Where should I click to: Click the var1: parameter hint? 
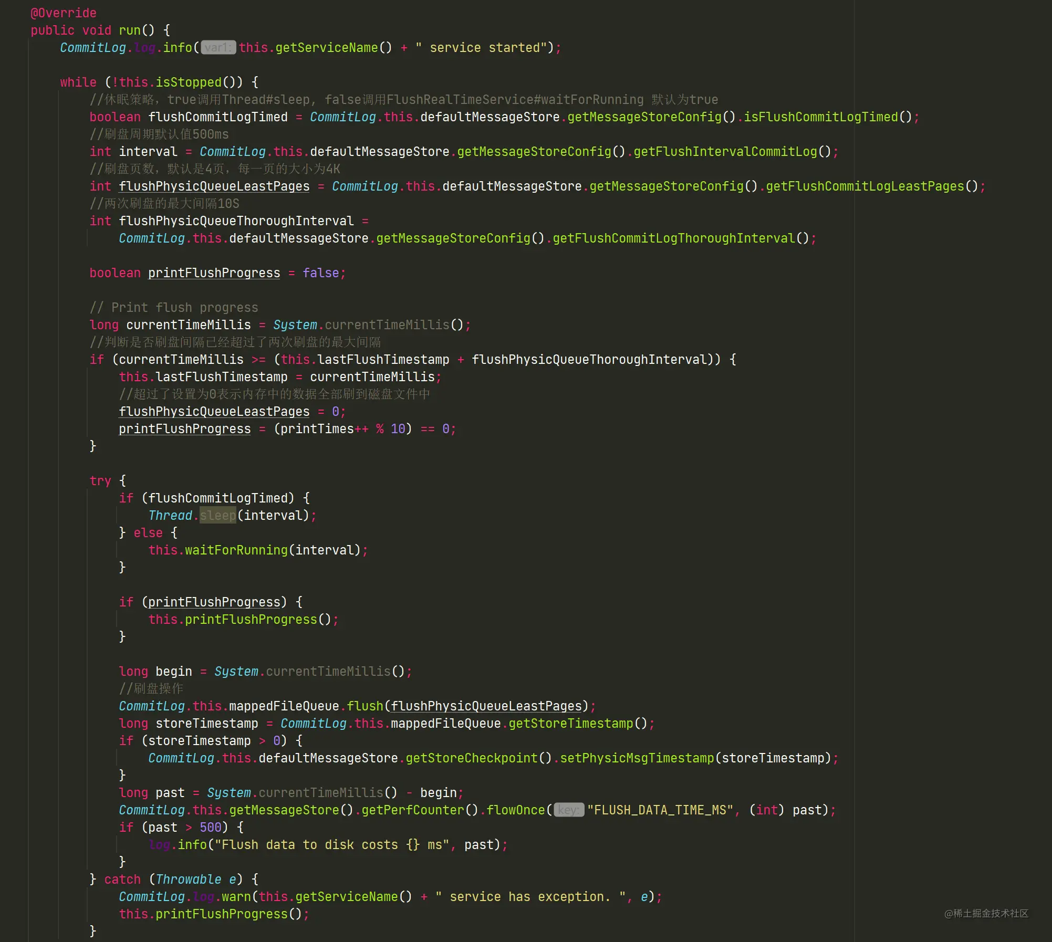click(218, 47)
